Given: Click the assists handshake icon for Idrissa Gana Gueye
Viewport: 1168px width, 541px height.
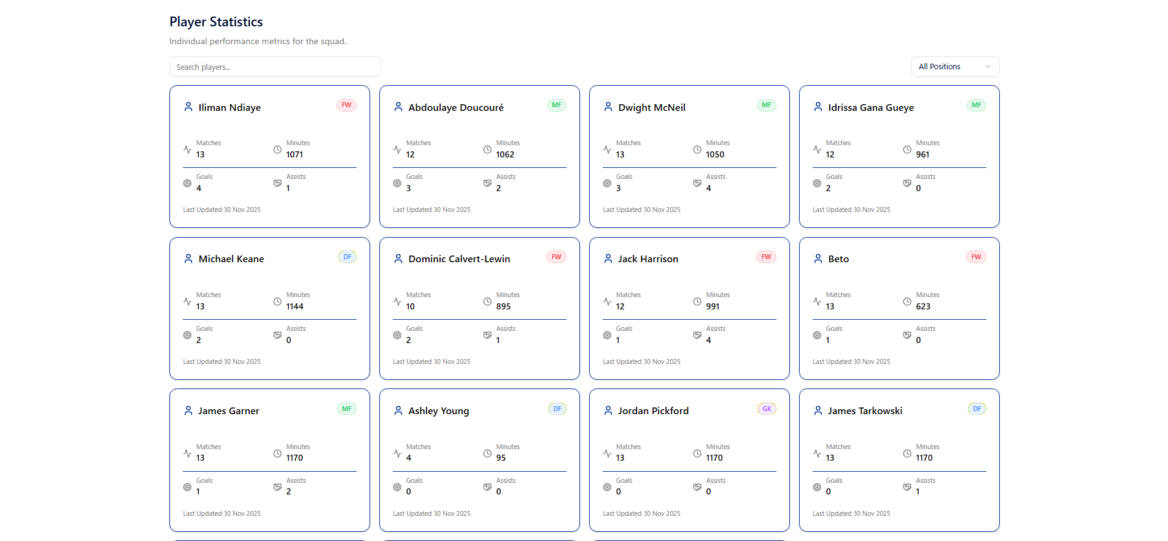Looking at the screenshot, I should [907, 183].
